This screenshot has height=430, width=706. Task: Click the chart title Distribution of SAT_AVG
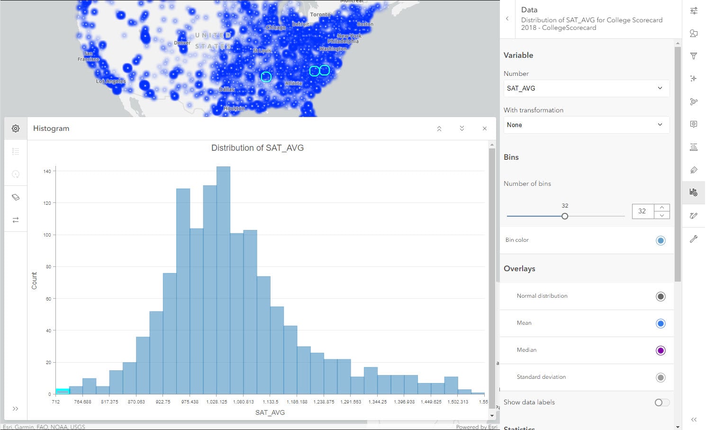(x=257, y=148)
